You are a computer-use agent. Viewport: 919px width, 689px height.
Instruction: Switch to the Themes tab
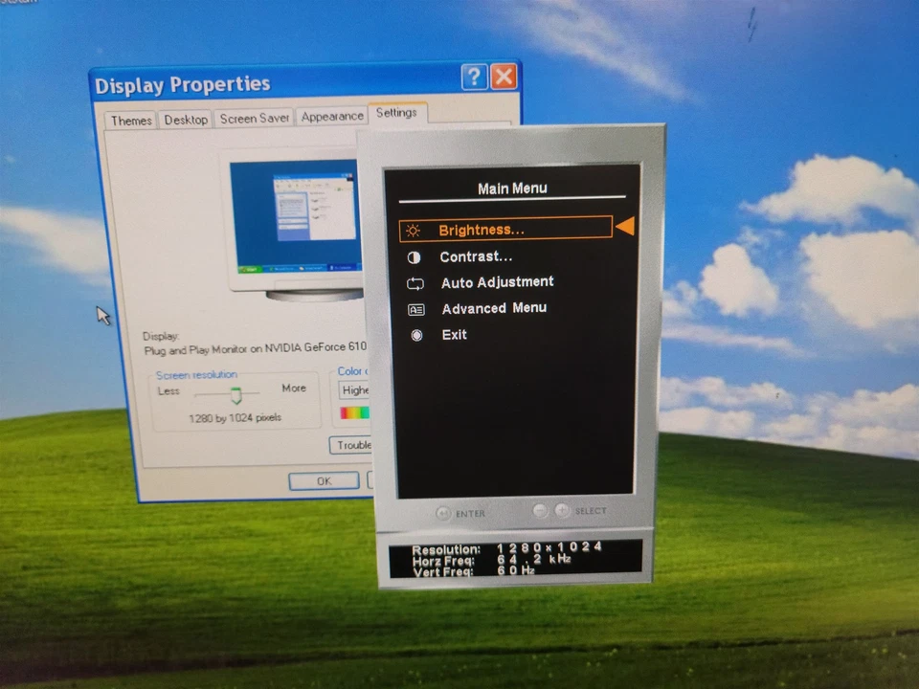pyautogui.click(x=130, y=120)
